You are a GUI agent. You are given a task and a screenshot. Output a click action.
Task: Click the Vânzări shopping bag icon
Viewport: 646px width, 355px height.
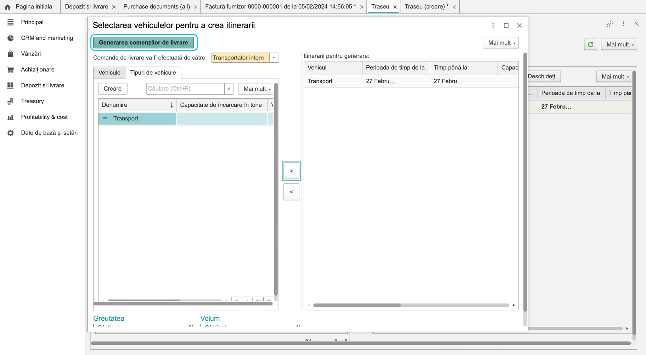point(11,54)
